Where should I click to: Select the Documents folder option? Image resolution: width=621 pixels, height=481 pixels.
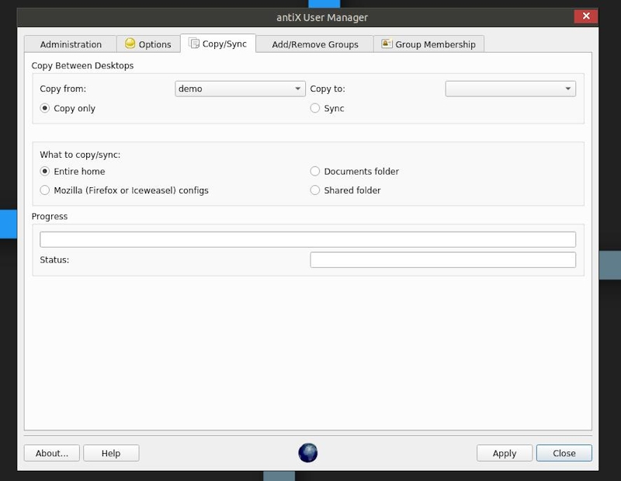[x=315, y=172]
